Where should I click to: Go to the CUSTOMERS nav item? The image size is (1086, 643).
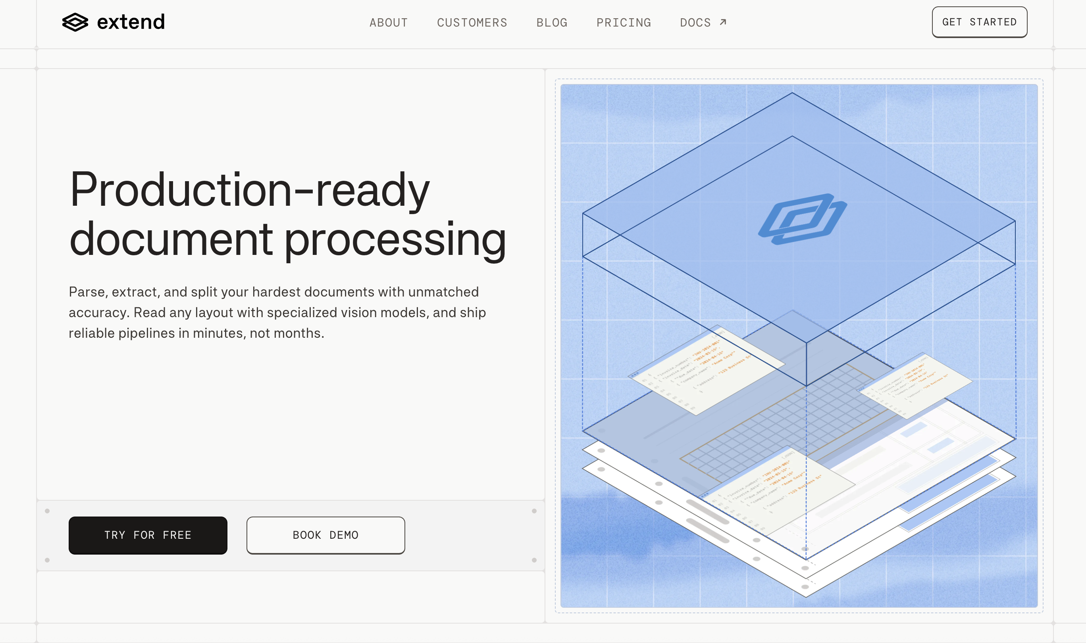(x=472, y=23)
